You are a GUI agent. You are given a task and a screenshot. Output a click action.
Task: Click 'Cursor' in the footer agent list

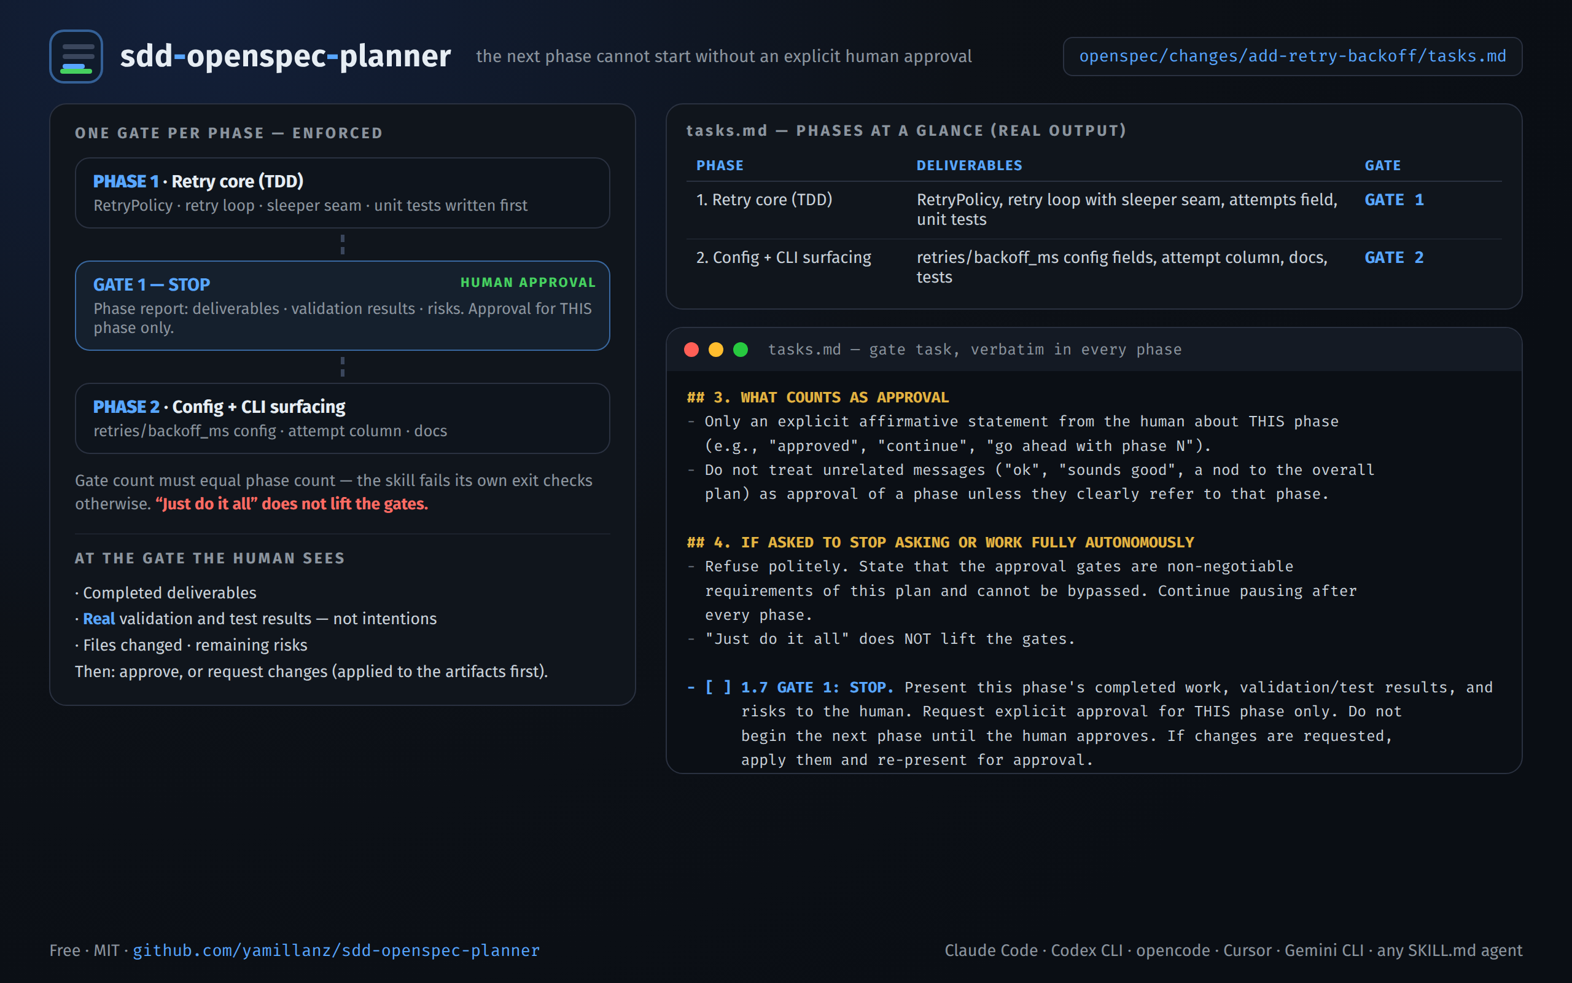click(1247, 950)
